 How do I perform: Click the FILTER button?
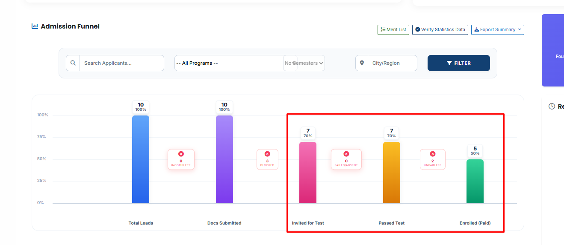coord(459,63)
